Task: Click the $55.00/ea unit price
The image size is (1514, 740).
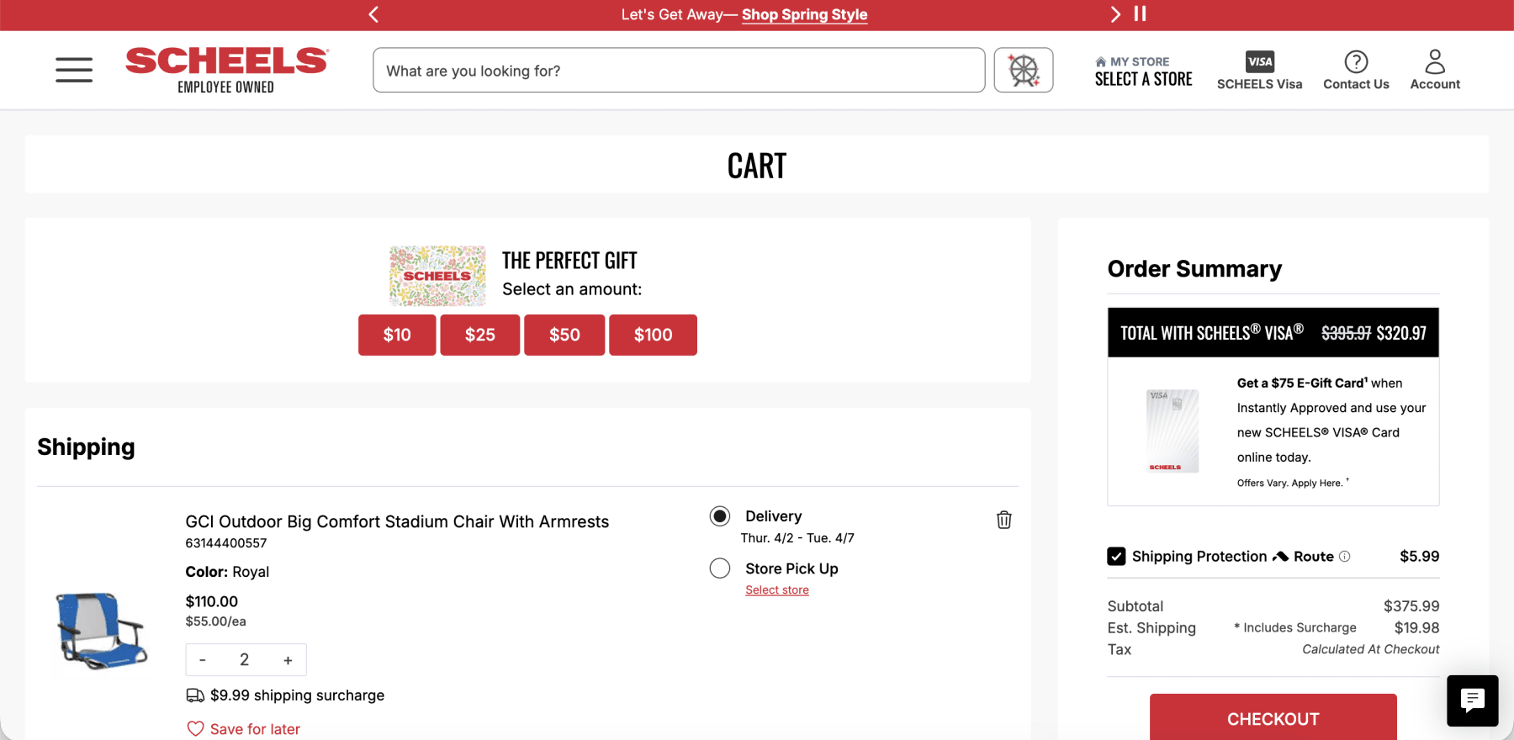Action: pos(215,621)
